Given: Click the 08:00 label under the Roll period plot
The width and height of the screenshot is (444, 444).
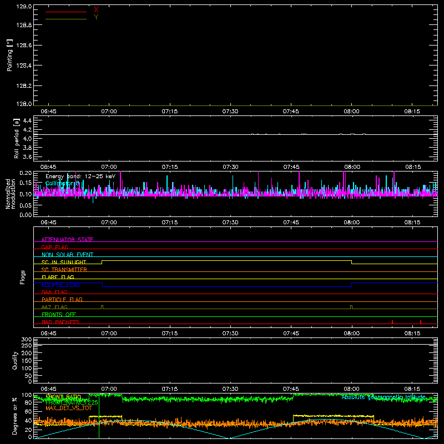Looking at the screenshot, I should click(352, 167).
